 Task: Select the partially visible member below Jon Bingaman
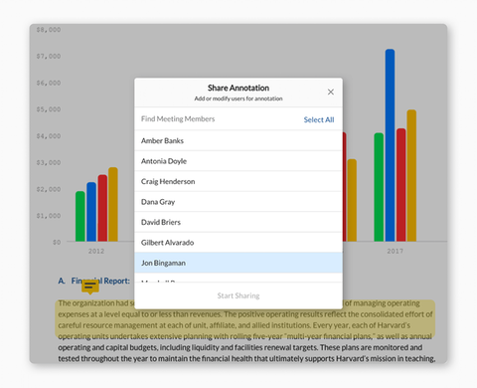pos(238,278)
